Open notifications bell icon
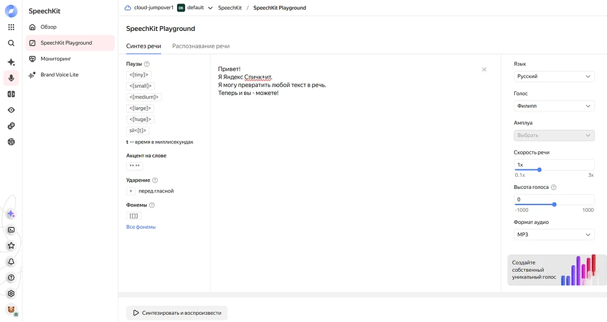This screenshot has width=607, height=322. coord(11,261)
